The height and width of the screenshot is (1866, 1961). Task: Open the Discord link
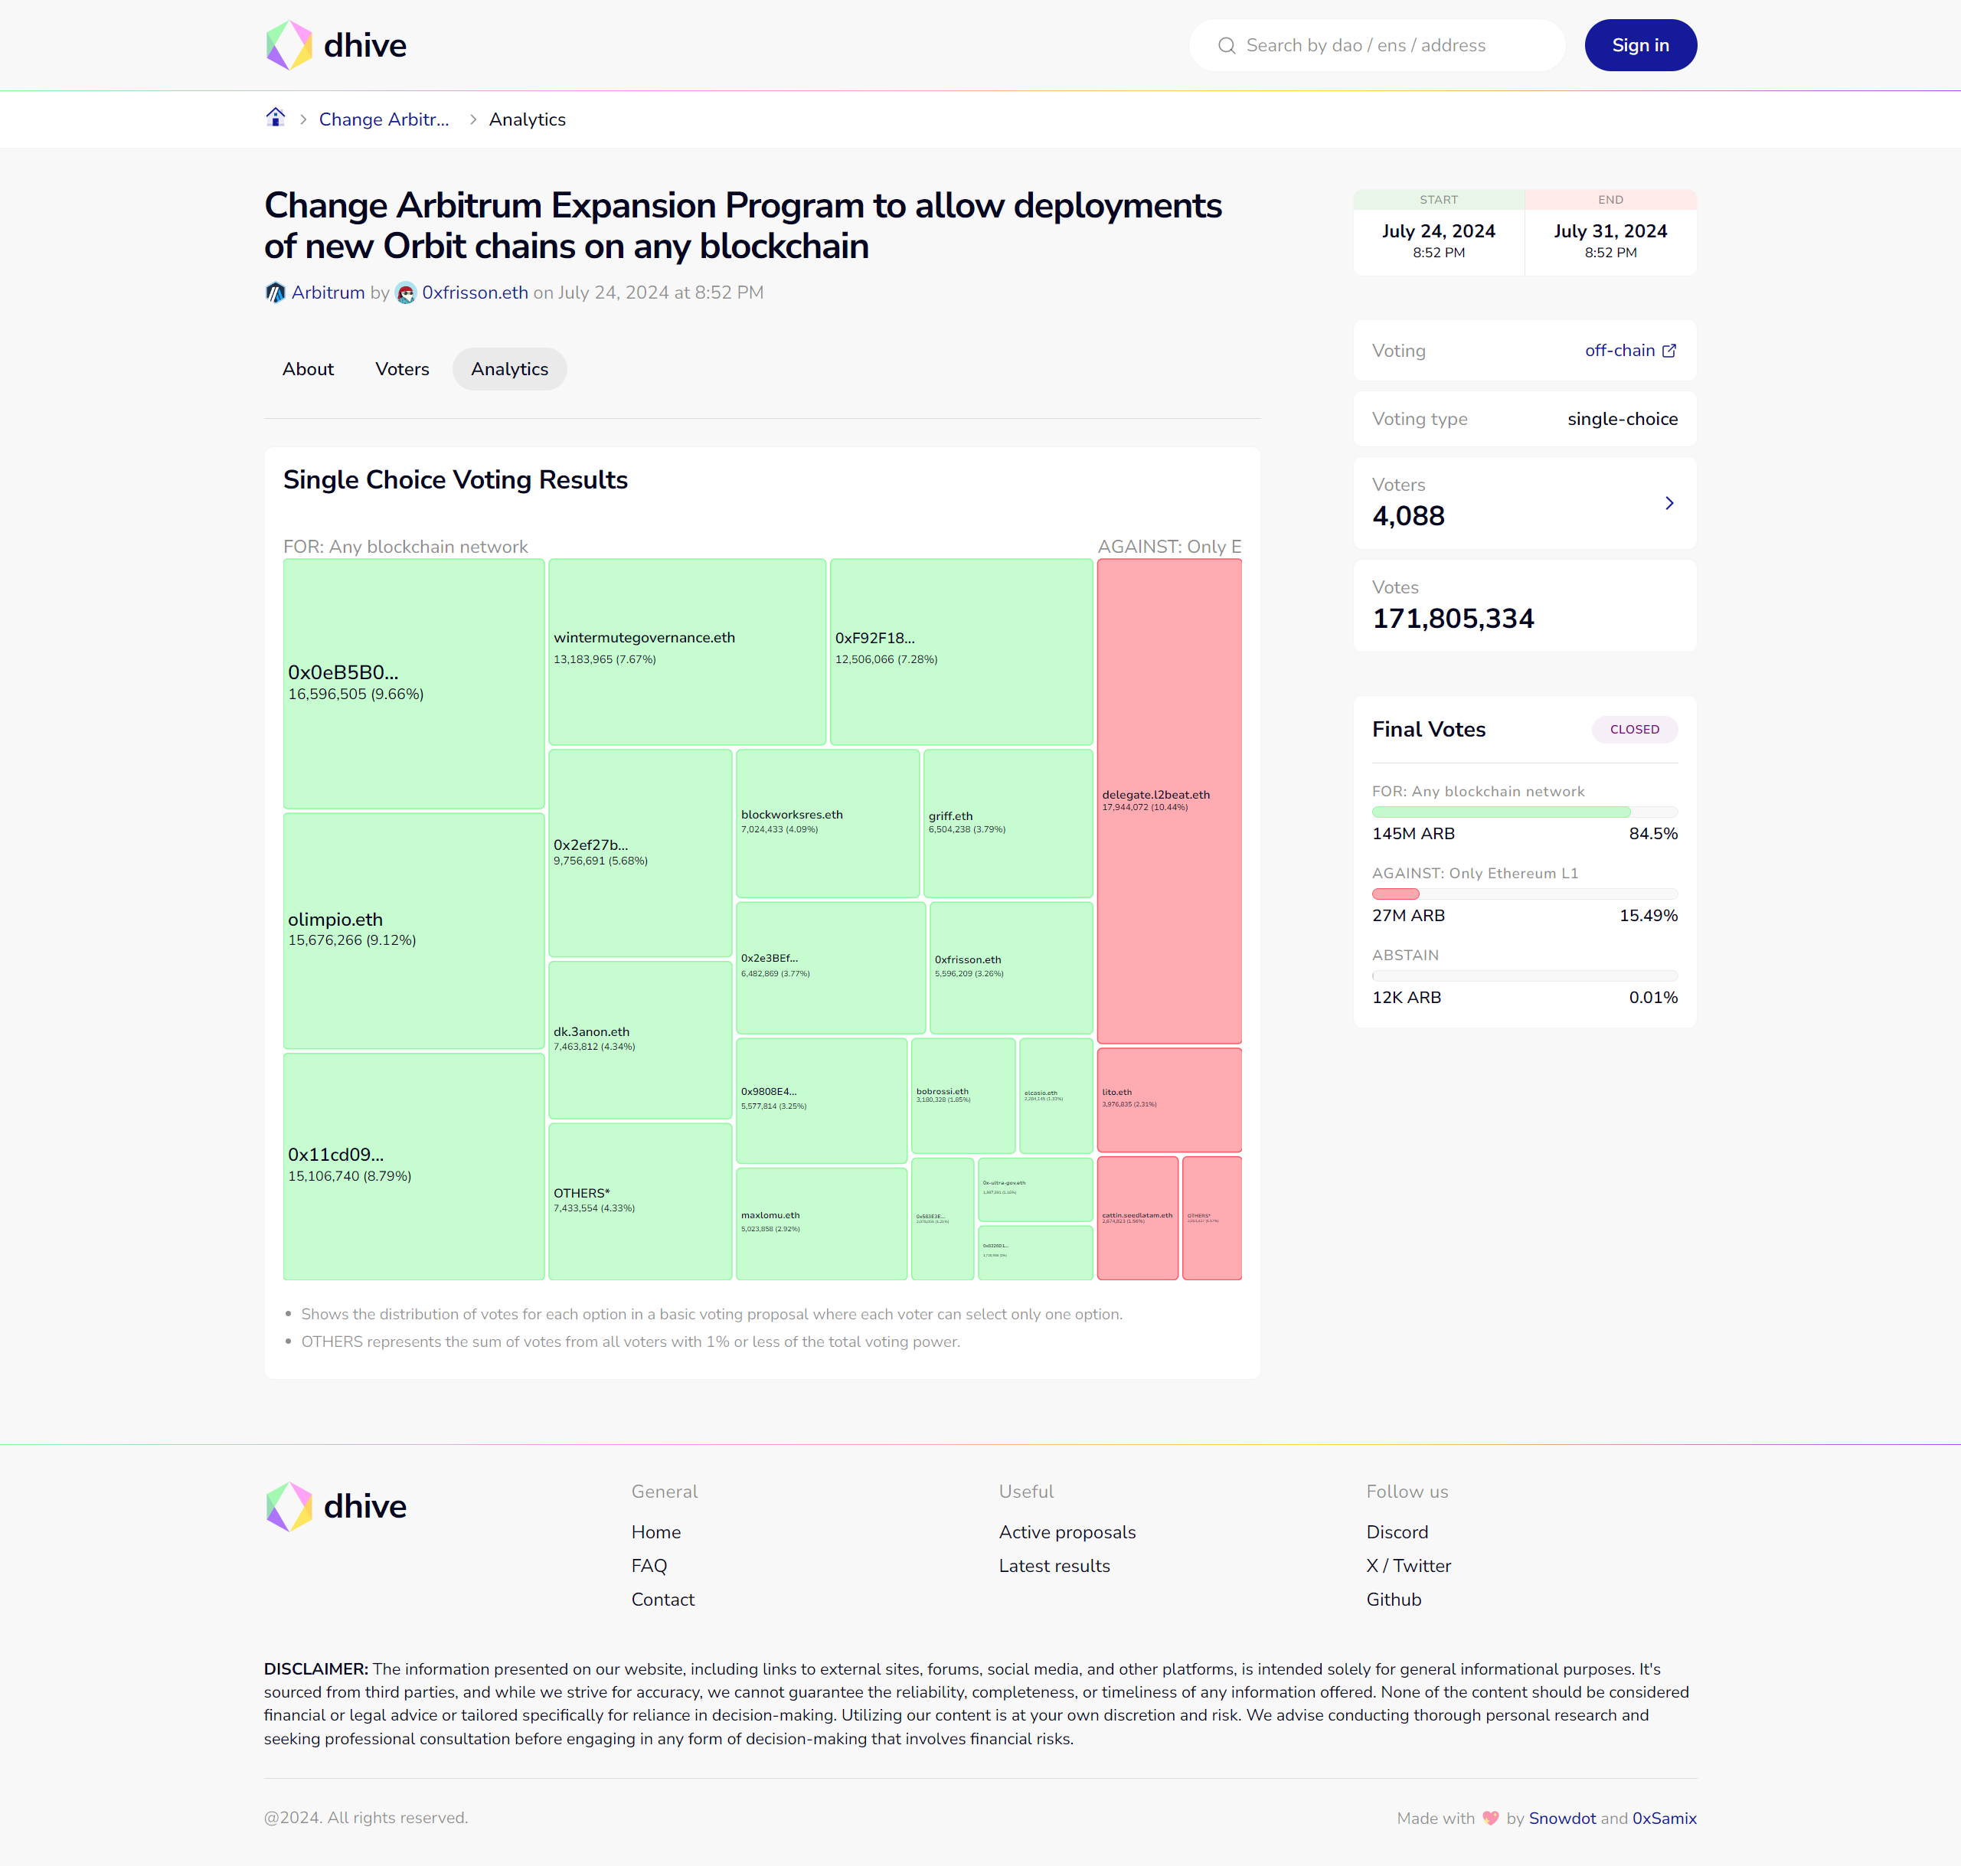tap(1397, 1532)
